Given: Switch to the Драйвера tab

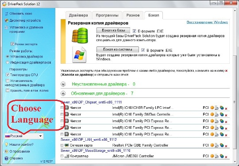Looking at the screenshot, I should click(x=78, y=15).
